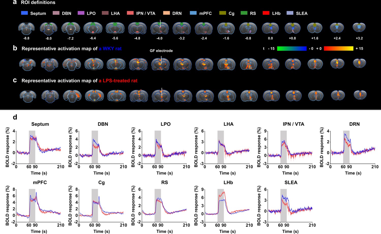Image resolution: width=381 pixels, height=234 pixels.
Task: Click the WKY slice under the GF electrode
Action: 160,64
